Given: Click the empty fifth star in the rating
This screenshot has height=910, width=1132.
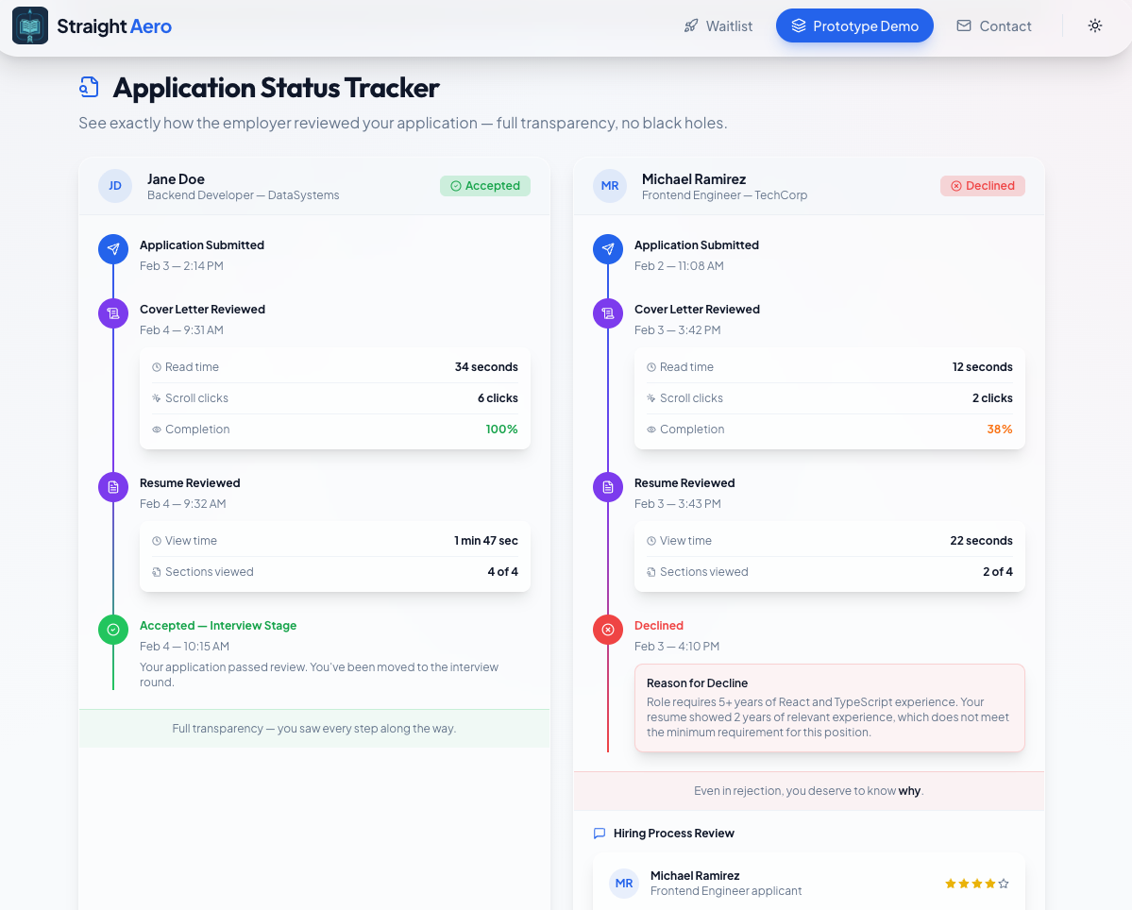Looking at the screenshot, I should pos(1004,883).
